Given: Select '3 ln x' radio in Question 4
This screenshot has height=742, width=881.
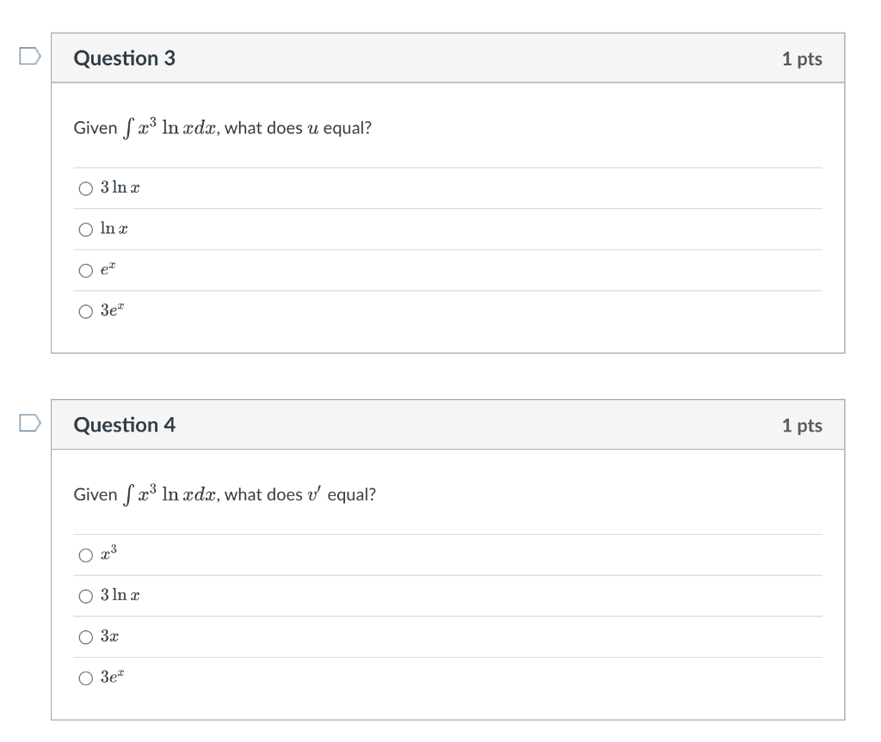Looking at the screenshot, I should coord(85,596).
